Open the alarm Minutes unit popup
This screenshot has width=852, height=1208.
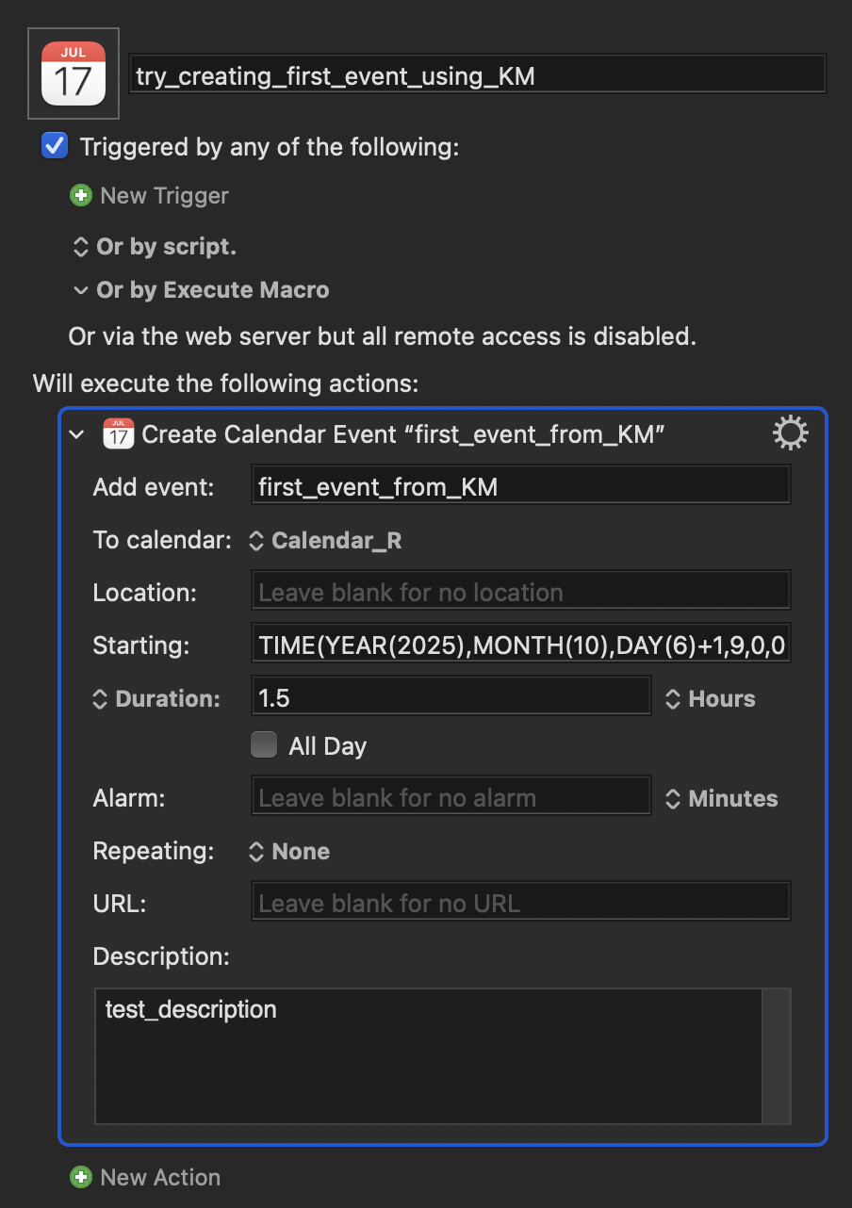coord(722,799)
